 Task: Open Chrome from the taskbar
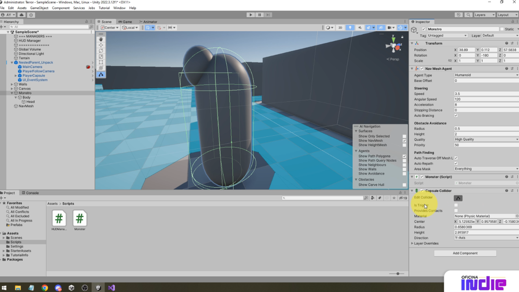[45, 288]
